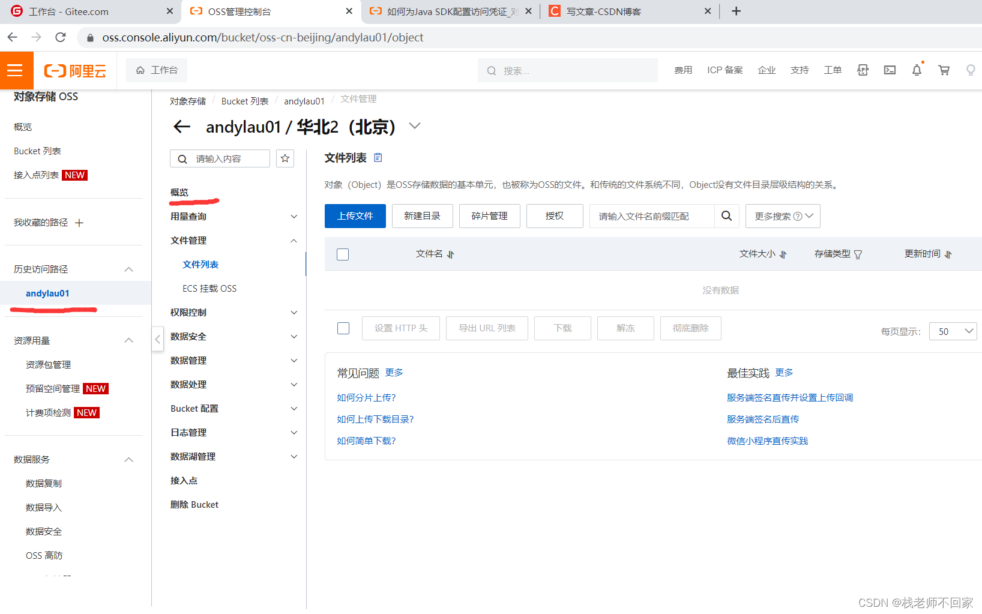Tick the checkbox beside 设置 HTTP 头

click(x=343, y=328)
